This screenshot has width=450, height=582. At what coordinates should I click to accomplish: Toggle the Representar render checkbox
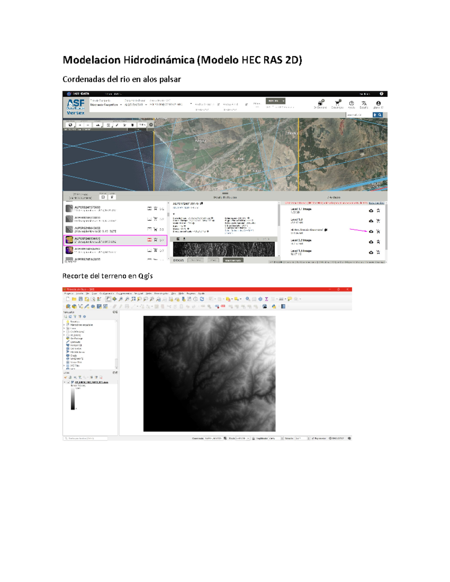coord(313,438)
